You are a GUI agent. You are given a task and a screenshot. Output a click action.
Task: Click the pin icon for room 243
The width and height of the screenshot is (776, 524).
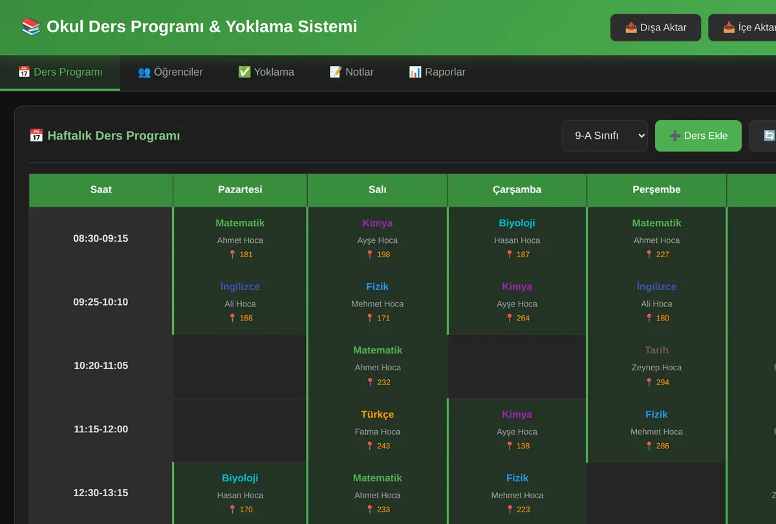(x=370, y=446)
